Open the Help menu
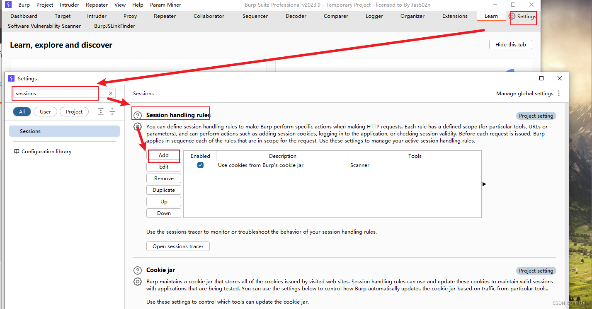 coord(138,5)
